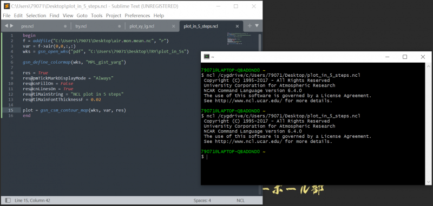This screenshot has height=206, width=433.
Task: Open the Preferences menu
Action: coord(137,16)
